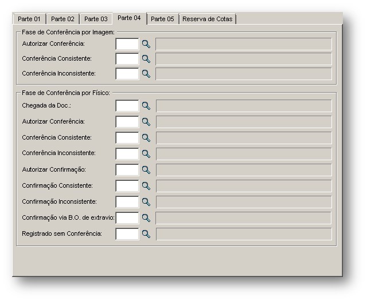Click description box for Conferência Inconsistente, Imagem phase

[x=244, y=74]
